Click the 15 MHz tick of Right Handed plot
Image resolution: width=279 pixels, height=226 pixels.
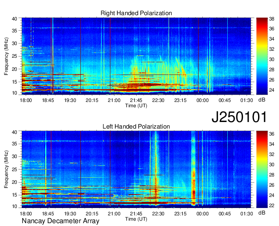click(14, 82)
